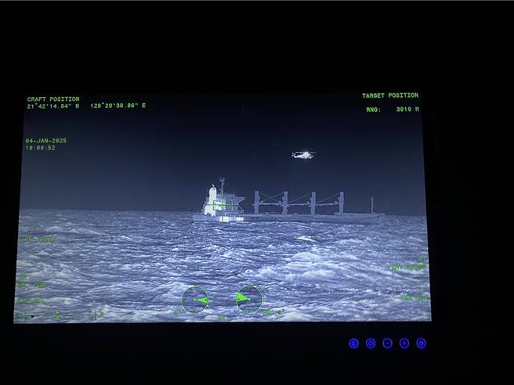Click the TARGET POSITION label
Screen dimensions: 514x385
click(390, 95)
